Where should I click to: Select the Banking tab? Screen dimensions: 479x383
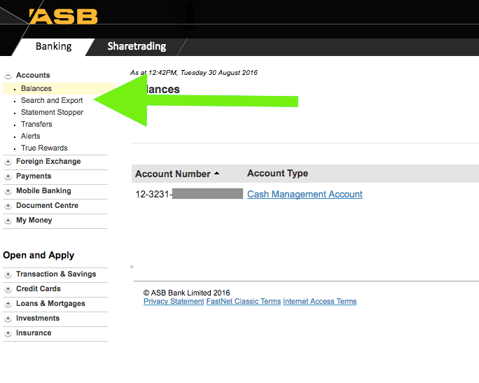click(x=54, y=47)
